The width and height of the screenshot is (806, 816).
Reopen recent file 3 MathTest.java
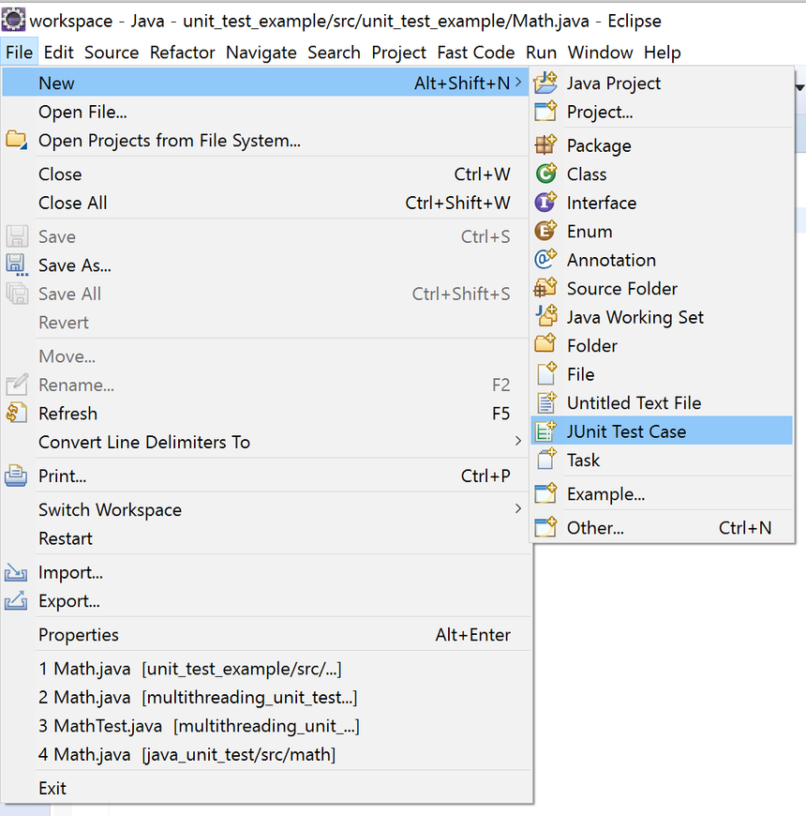coord(199,726)
